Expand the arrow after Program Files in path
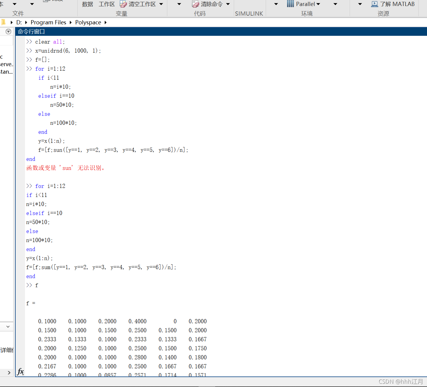Screen dimensions: 427x387 (70, 23)
